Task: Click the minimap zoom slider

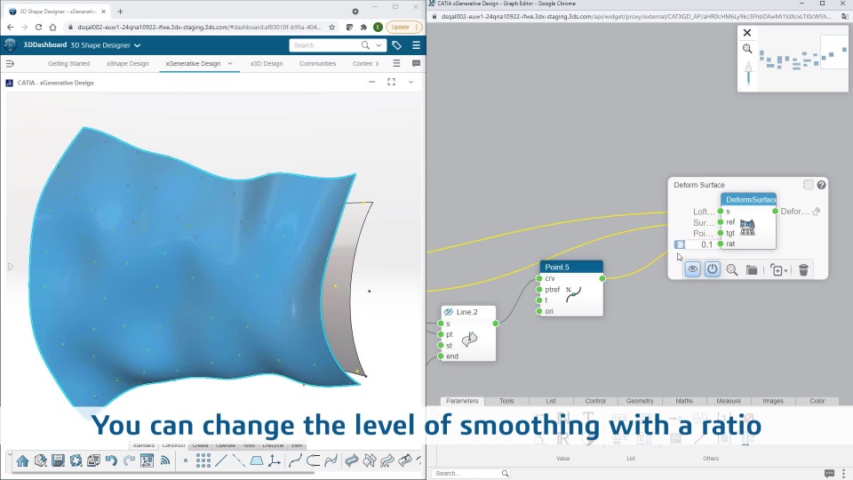Action: (x=748, y=74)
